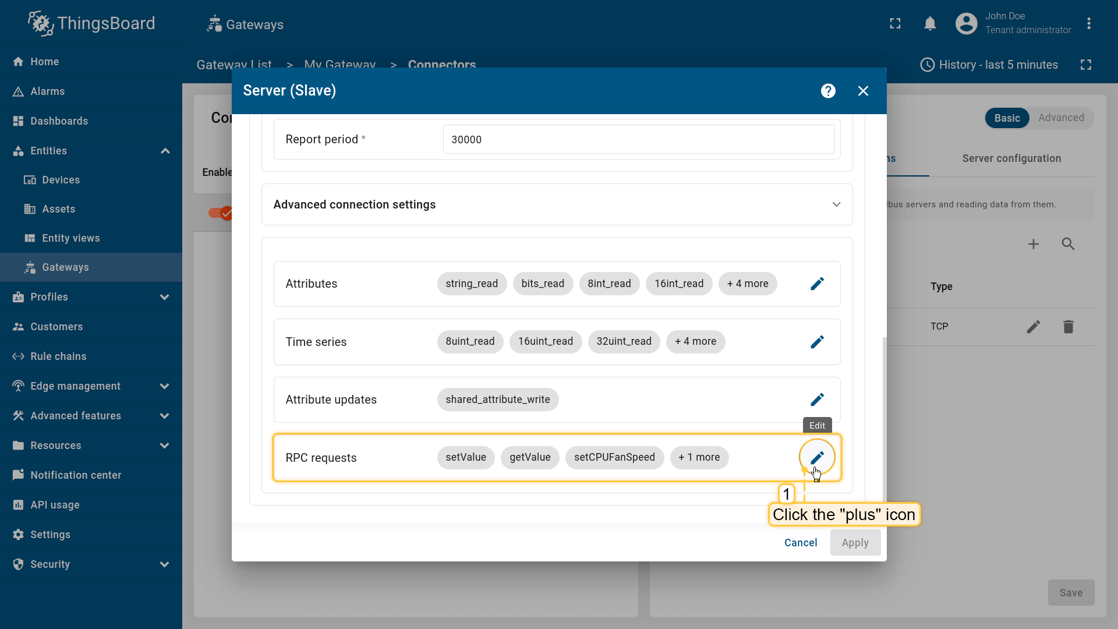This screenshot has height=629, width=1118.
Task: Edit the Time series row with pencil icon
Action: coord(817,342)
